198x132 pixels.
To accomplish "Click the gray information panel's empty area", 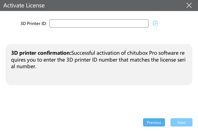I will click(x=99, y=77).
